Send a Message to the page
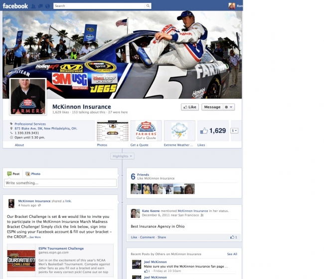This screenshot has height=279, width=324. 212,107
